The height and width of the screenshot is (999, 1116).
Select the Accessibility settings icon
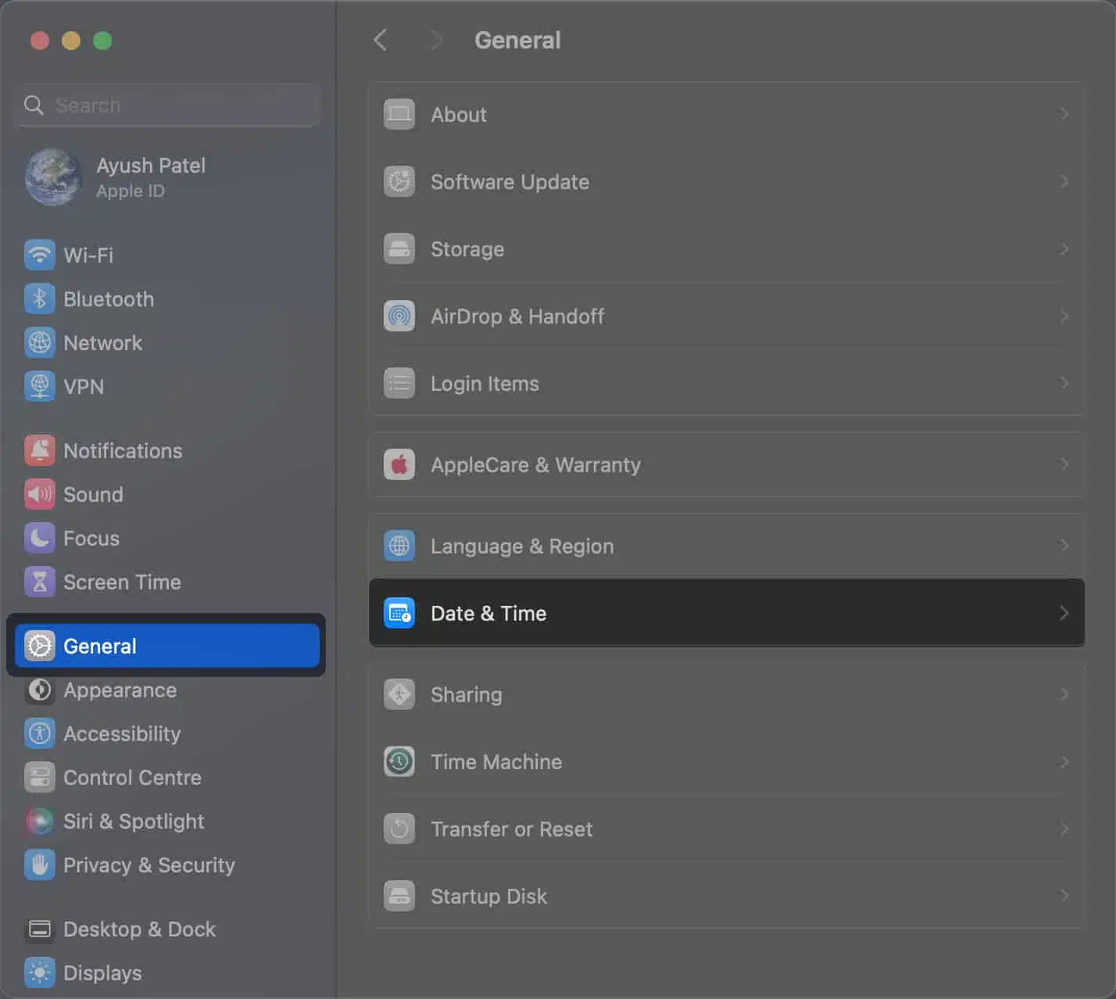pos(39,733)
